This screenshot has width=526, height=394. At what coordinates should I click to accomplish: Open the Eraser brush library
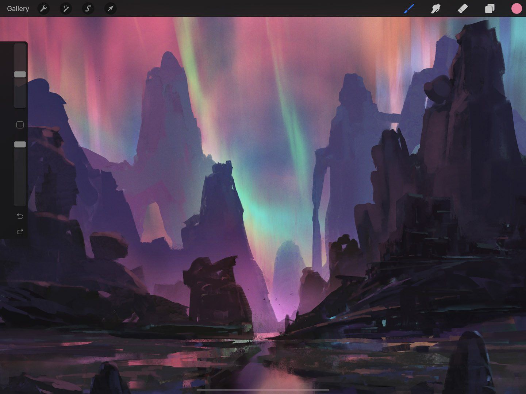pos(462,8)
